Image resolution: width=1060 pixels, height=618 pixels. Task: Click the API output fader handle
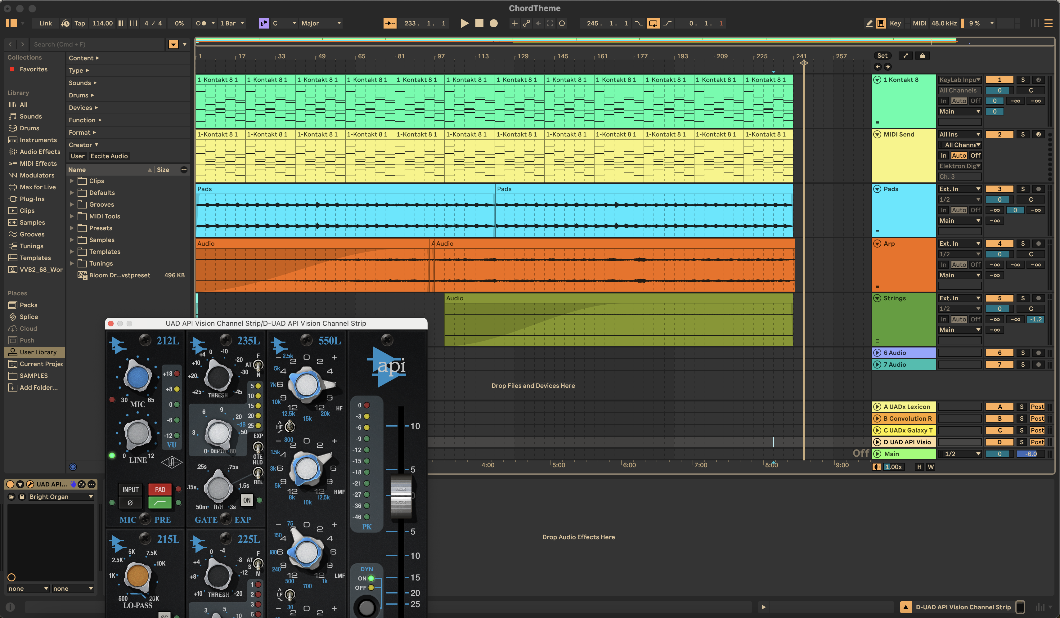click(x=401, y=496)
